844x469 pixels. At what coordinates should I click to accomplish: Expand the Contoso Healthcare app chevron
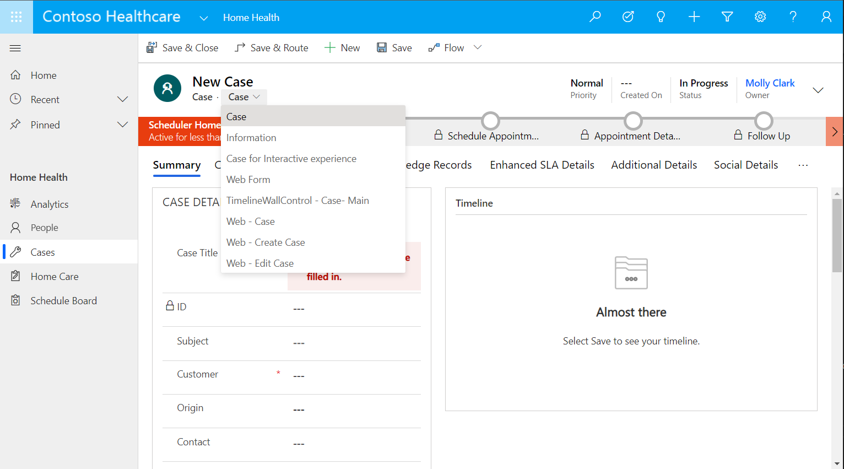[x=203, y=18]
